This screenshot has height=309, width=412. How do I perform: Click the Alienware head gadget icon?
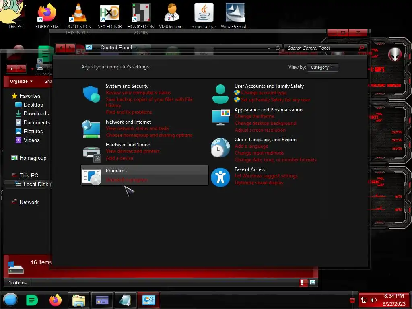pyautogui.click(x=395, y=55)
